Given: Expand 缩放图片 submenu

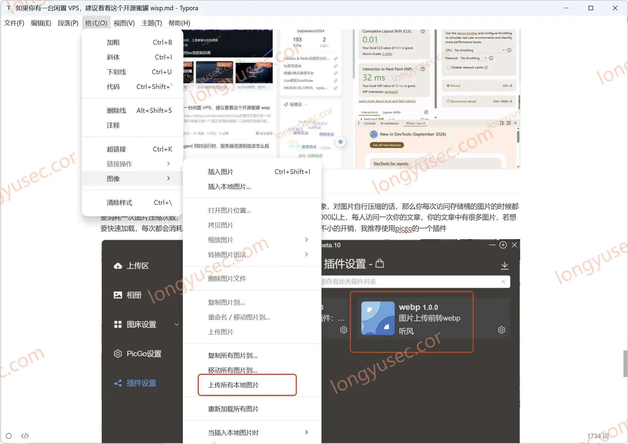Looking at the screenshot, I should click(x=252, y=240).
